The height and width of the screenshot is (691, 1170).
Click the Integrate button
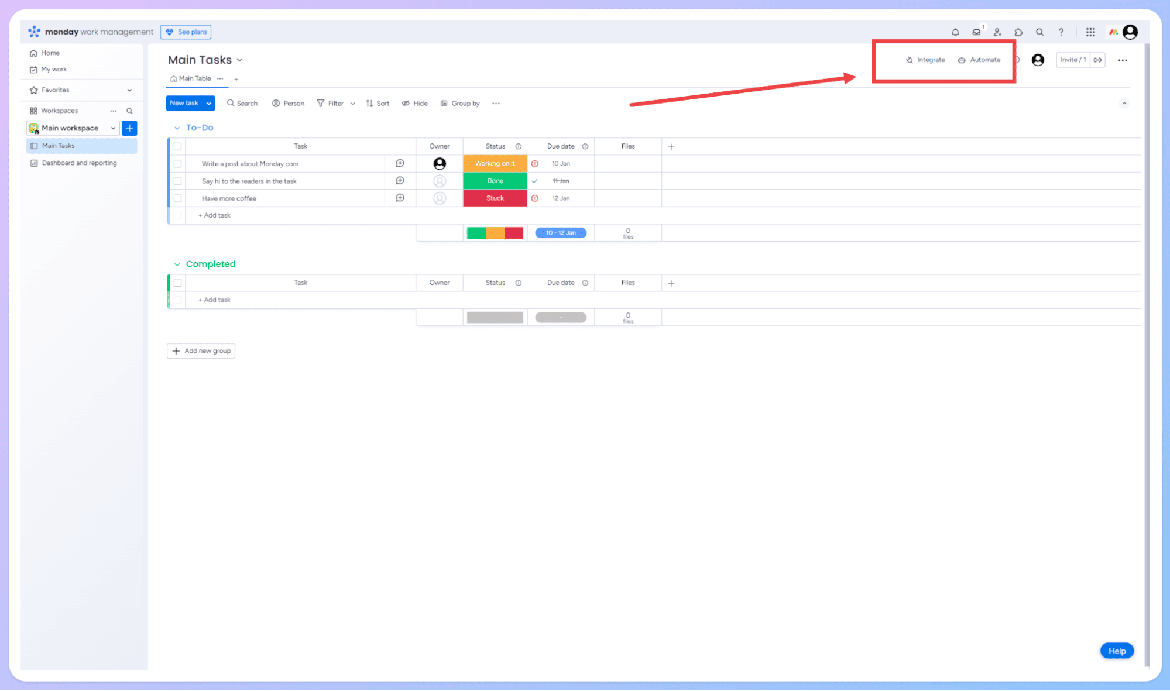925,60
